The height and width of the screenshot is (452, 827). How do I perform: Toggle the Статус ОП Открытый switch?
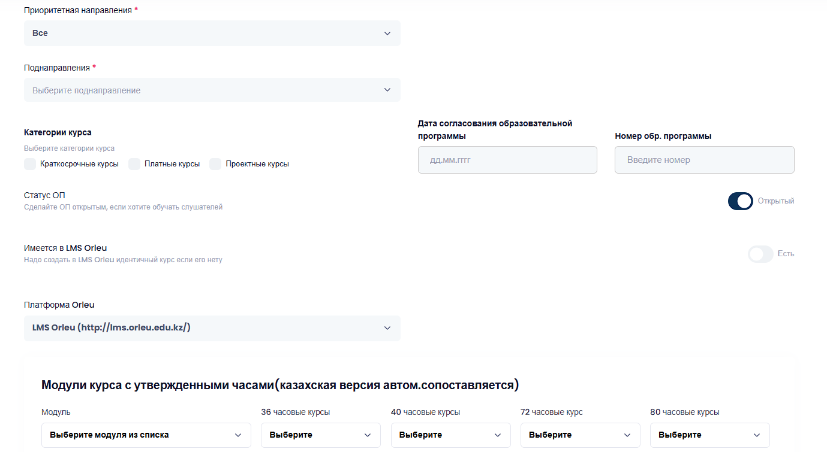tap(740, 201)
